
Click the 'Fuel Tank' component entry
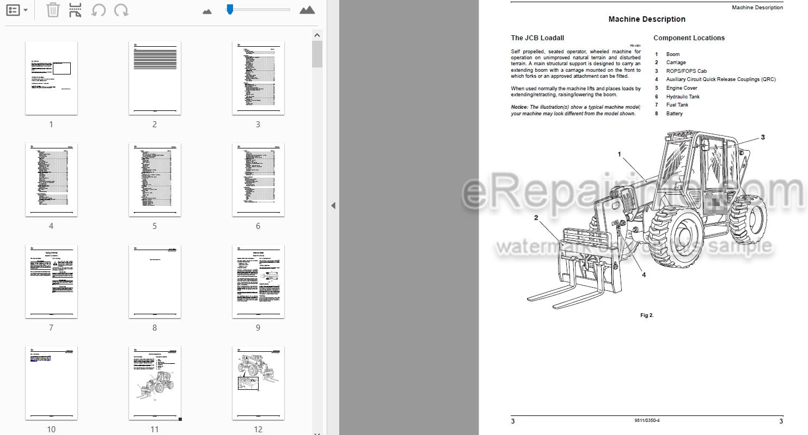point(677,105)
